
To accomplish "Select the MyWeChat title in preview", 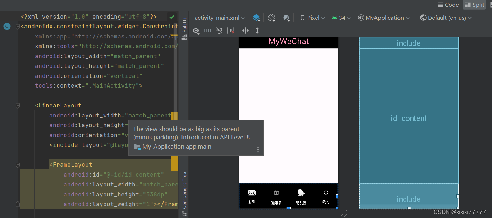I will click(x=289, y=42).
